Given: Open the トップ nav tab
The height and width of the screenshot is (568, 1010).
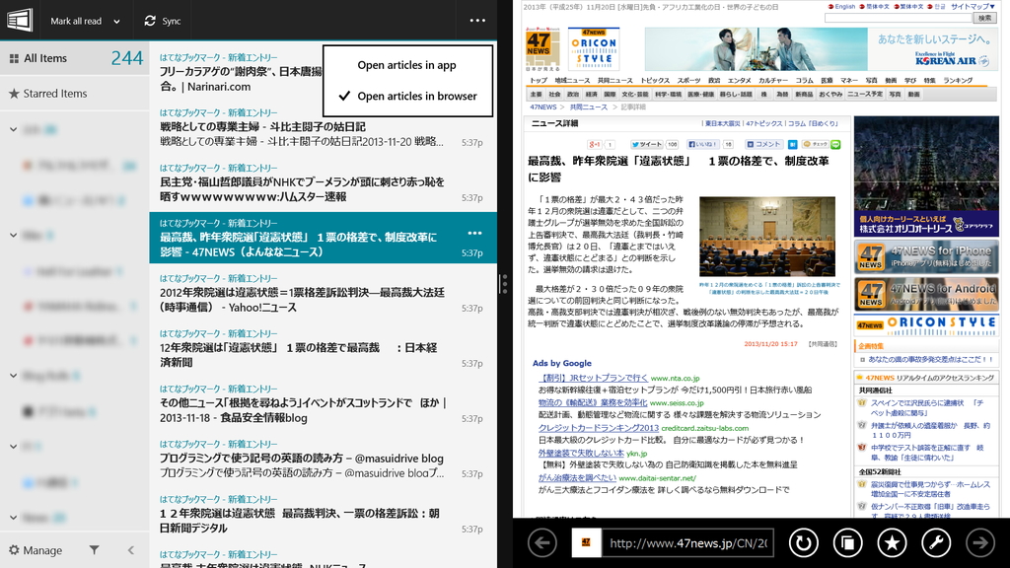Looking at the screenshot, I should [x=539, y=81].
